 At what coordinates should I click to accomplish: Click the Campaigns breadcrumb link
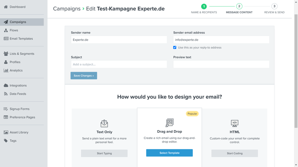(x=67, y=9)
